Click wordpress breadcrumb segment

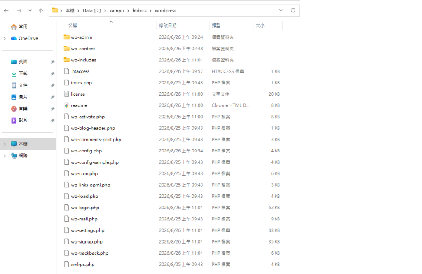pos(166,10)
